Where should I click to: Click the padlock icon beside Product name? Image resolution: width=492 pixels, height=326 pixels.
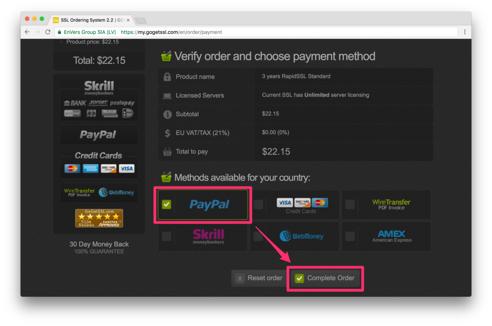[167, 77]
